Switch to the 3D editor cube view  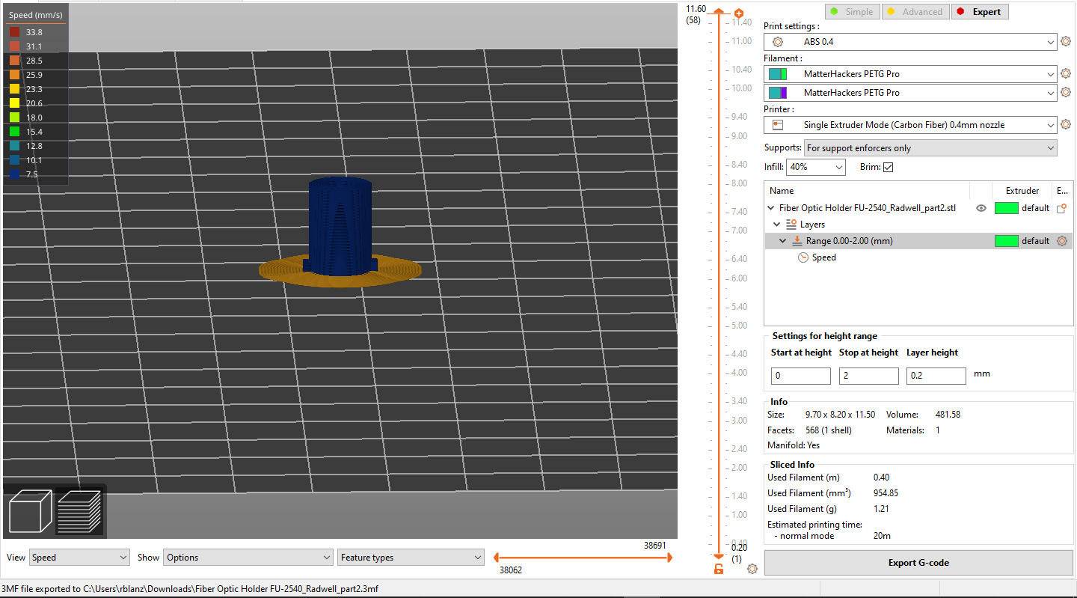[x=31, y=511]
